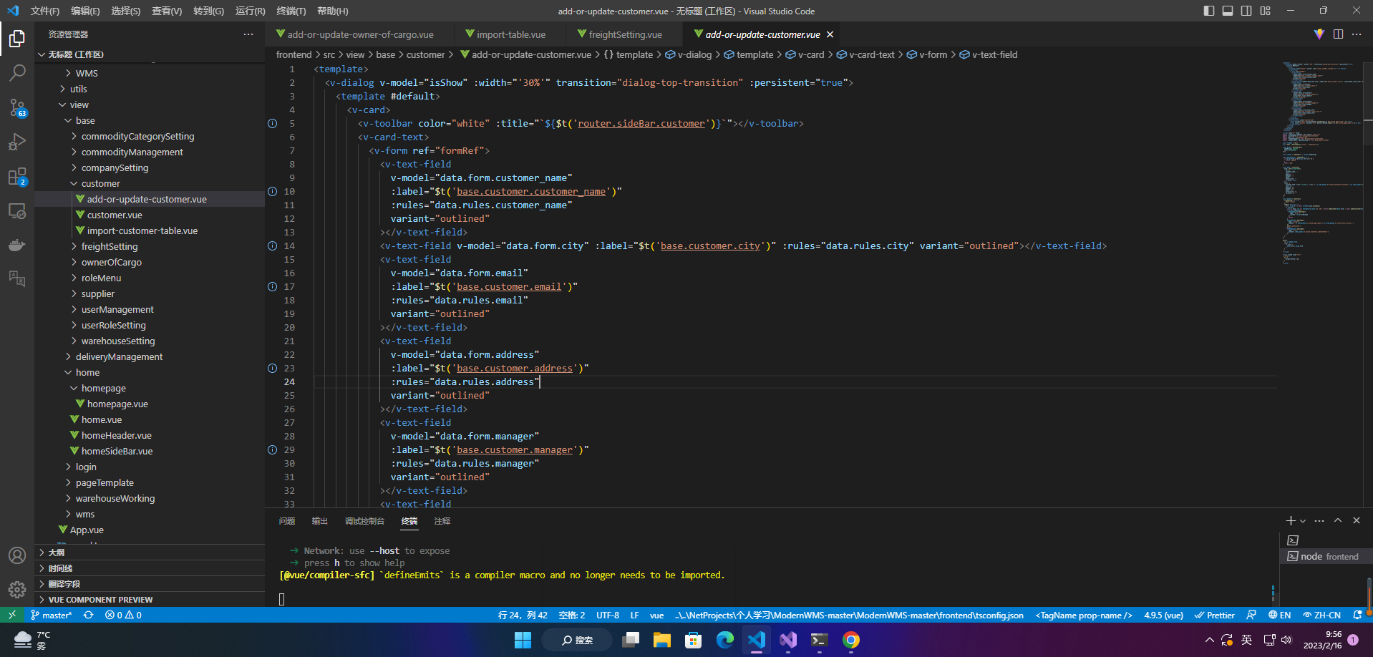Expand the deliveryManagement folder
1373x657 pixels.
coord(149,356)
